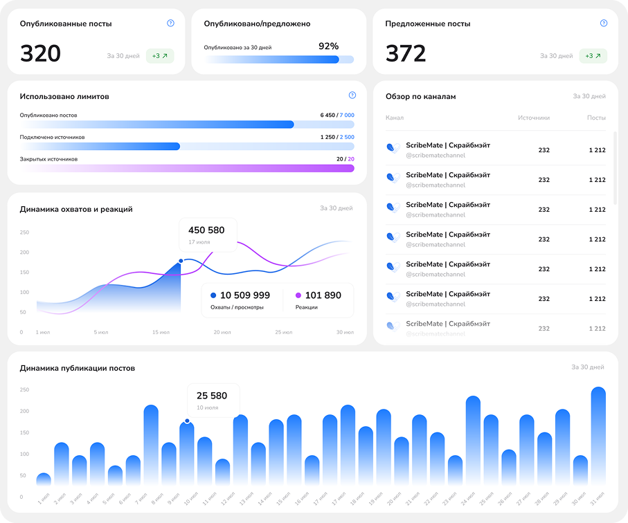The image size is (628, 523).
Task: Click help icon in Предложенные посты card
Action: (604, 23)
